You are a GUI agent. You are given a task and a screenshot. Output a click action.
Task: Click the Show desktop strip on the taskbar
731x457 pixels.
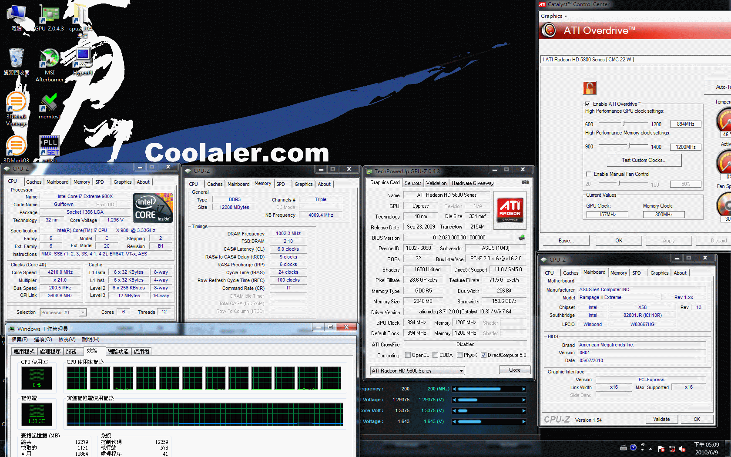coord(728,449)
